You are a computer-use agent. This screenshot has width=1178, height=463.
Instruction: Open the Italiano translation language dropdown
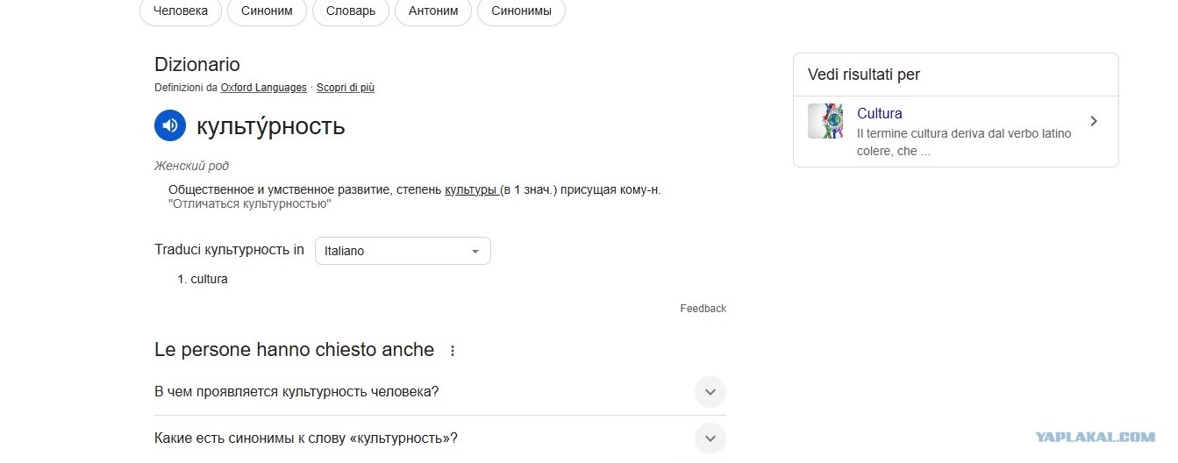point(403,251)
